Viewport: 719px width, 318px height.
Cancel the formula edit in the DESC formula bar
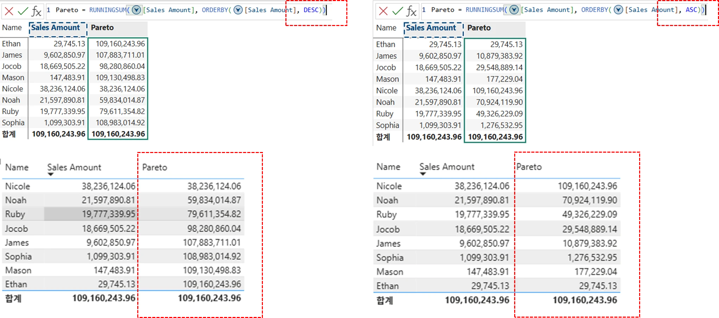coord(9,11)
